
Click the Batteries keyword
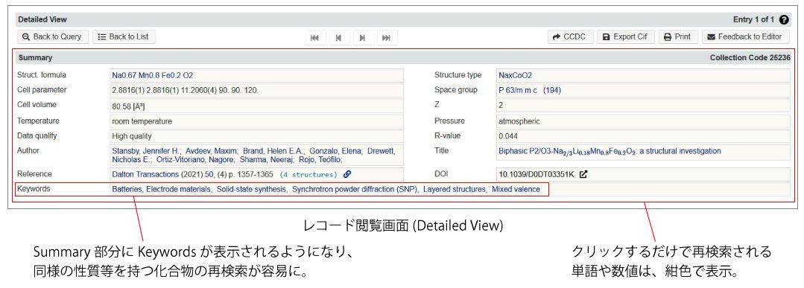click(x=127, y=190)
